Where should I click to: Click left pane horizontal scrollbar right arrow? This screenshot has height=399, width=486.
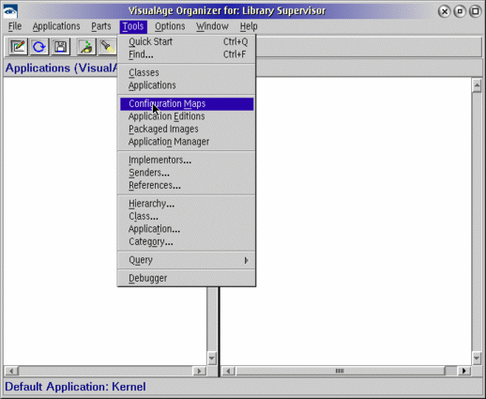pyautogui.click(x=199, y=371)
